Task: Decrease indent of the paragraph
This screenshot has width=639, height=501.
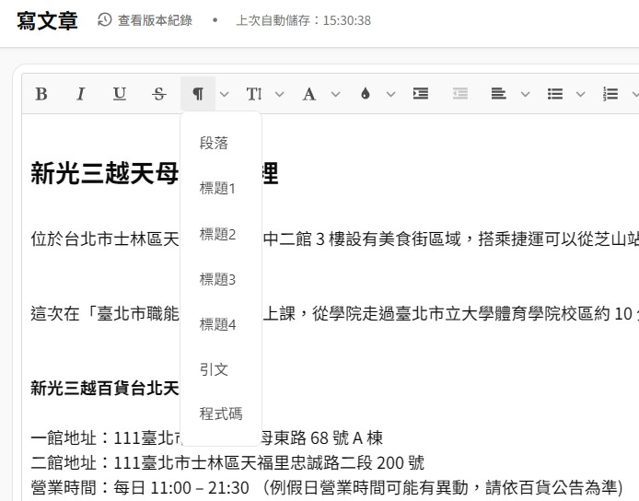Action: click(460, 94)
